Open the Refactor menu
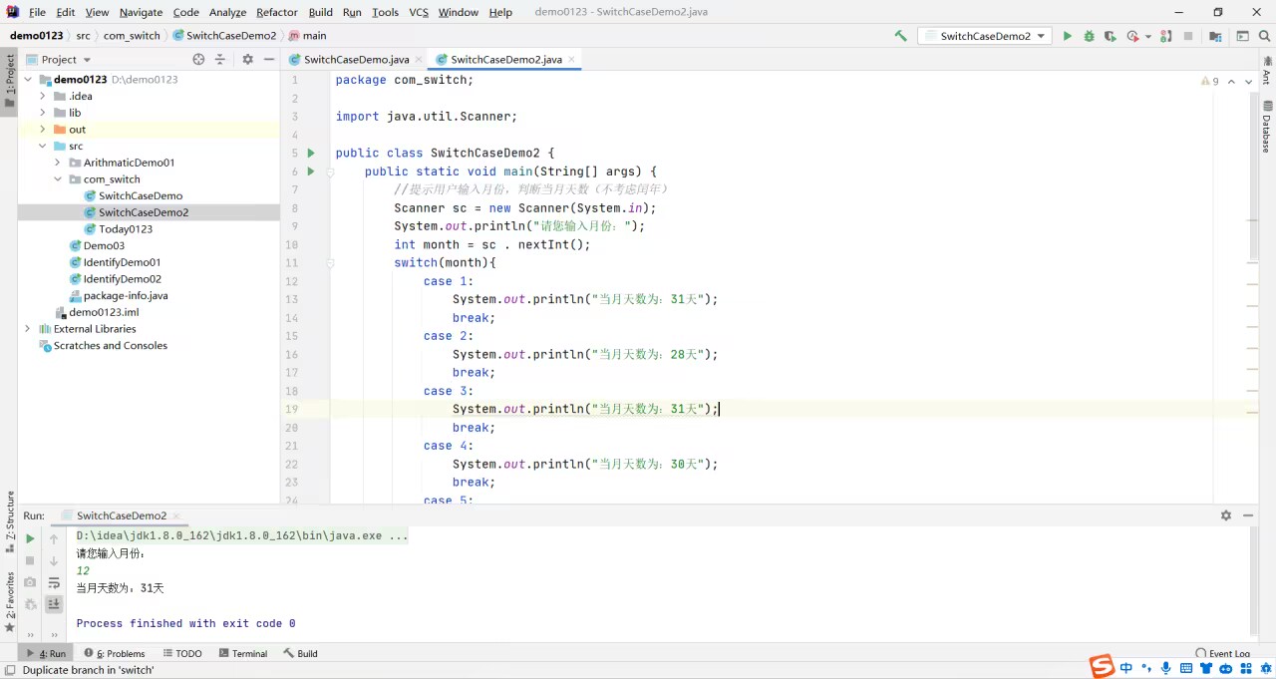1276x679 pixels. tap(277, 12)
